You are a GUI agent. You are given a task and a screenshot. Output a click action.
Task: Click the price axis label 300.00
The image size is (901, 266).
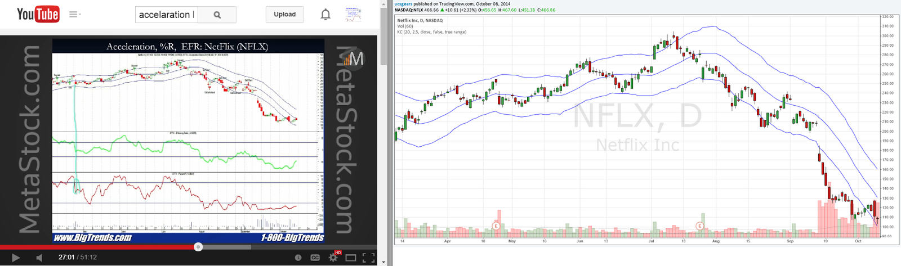887,35
